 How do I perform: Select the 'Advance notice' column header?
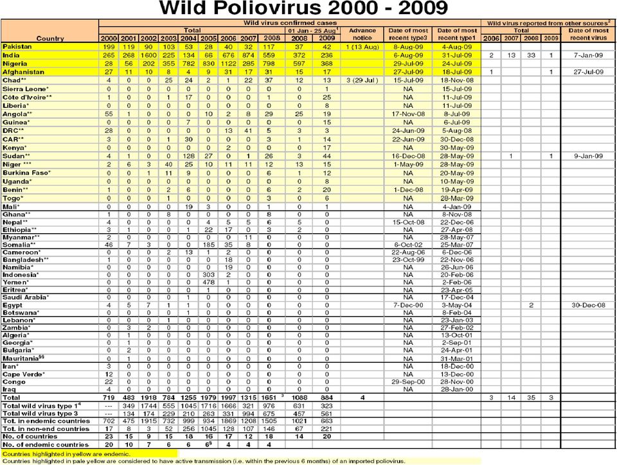point(362,34)
